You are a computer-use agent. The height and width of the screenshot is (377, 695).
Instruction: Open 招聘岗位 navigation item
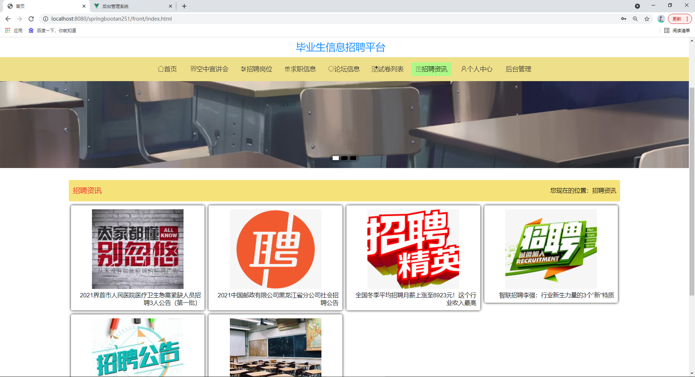257,69
